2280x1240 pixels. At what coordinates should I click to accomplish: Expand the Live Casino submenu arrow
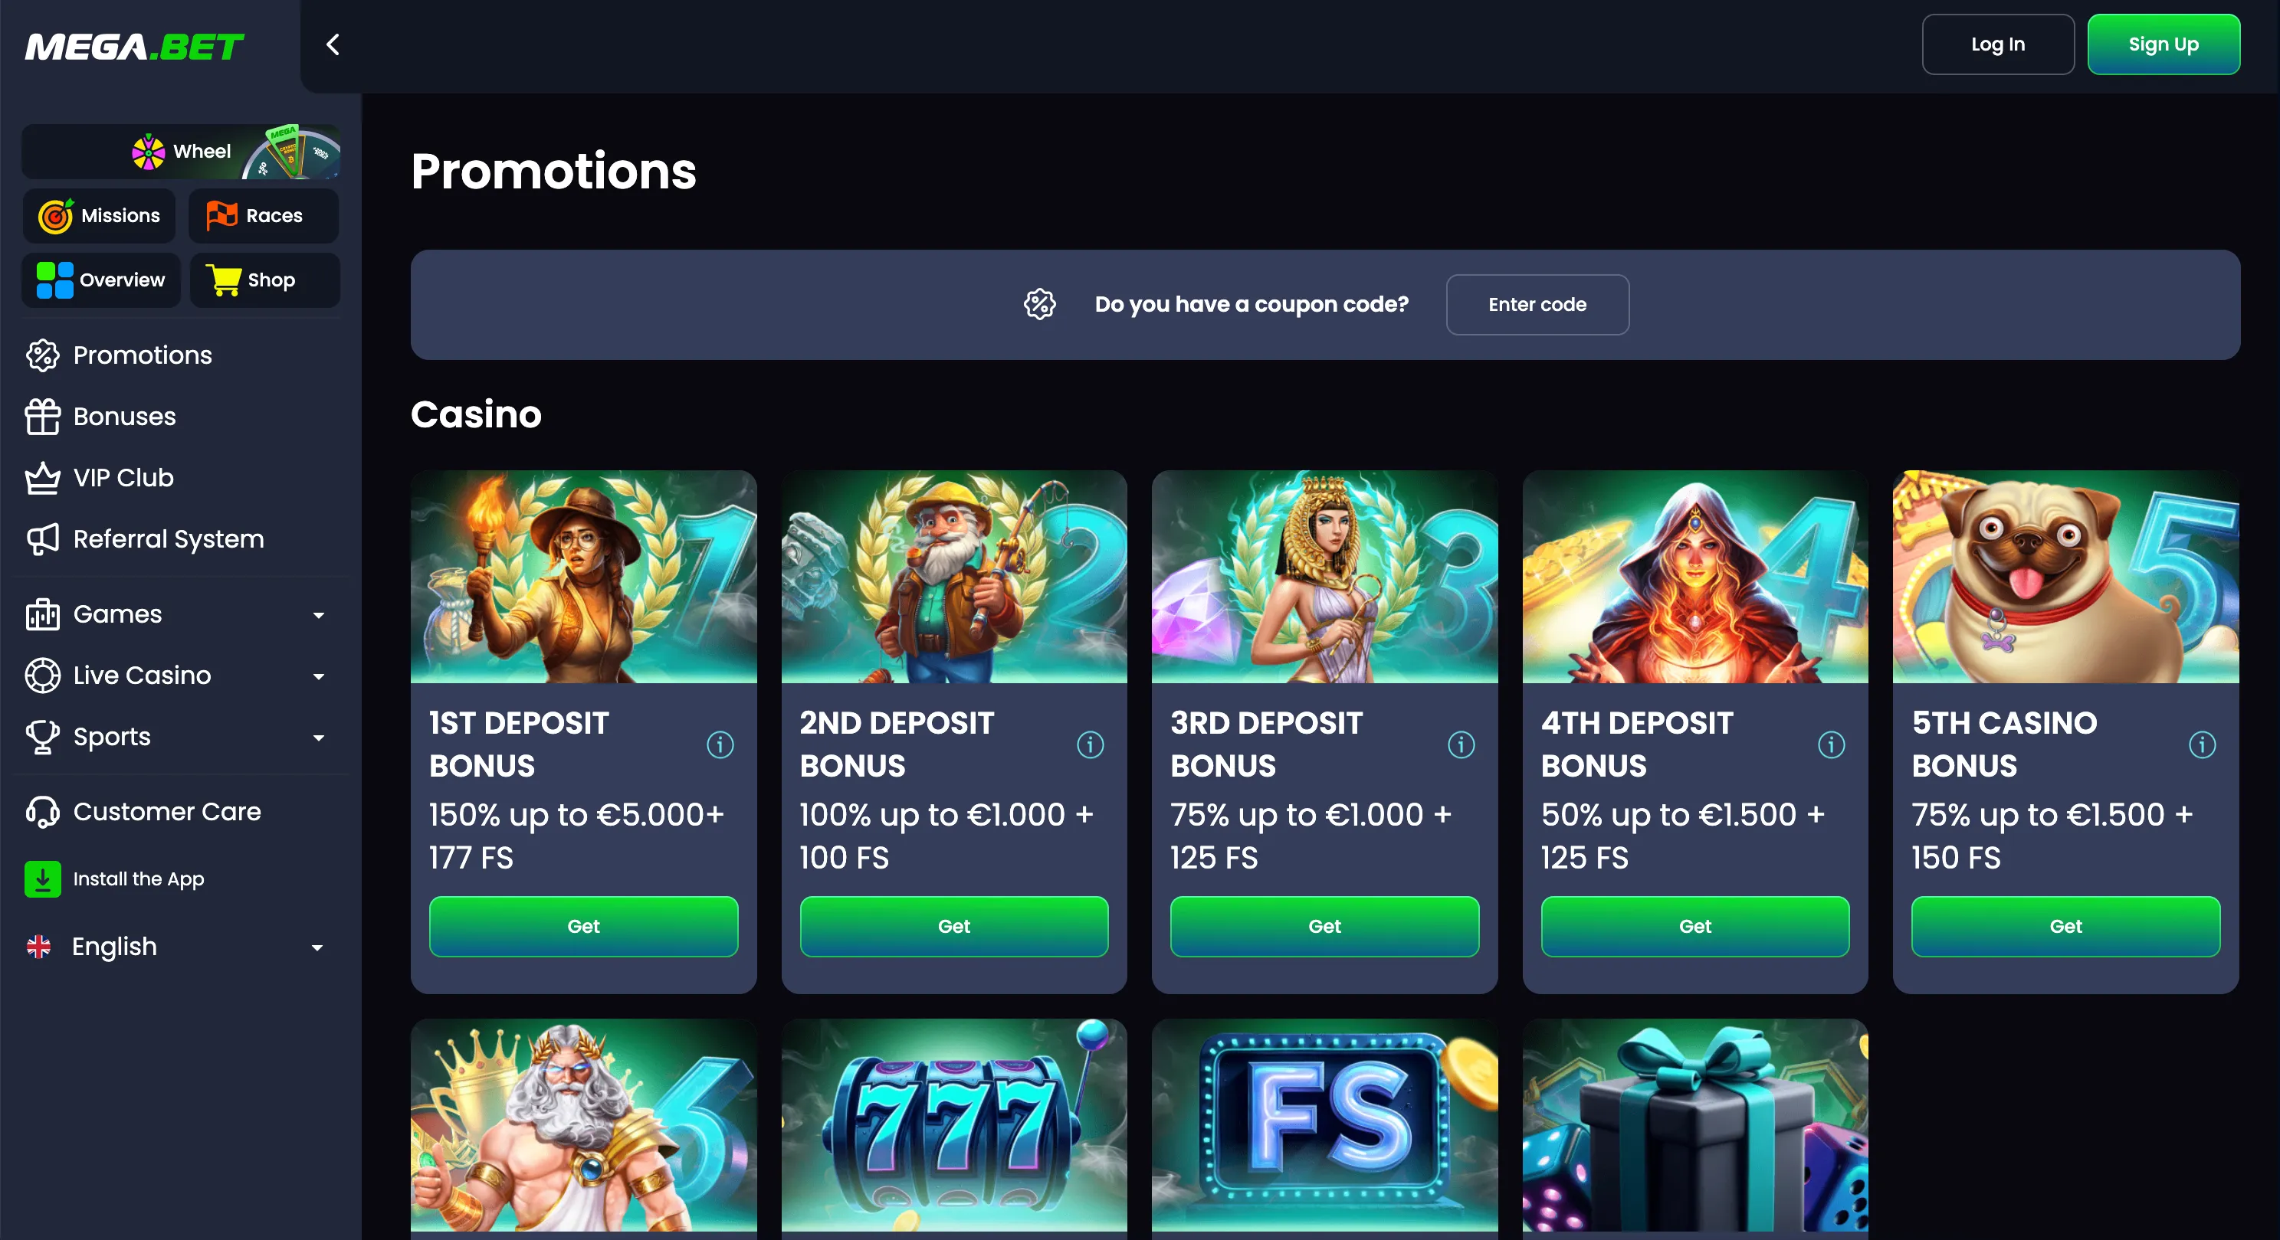point(319,676)
